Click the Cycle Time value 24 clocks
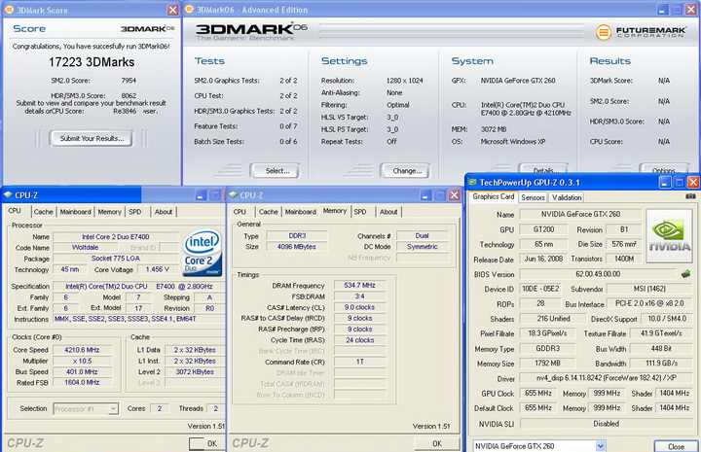 pos(359,340)
